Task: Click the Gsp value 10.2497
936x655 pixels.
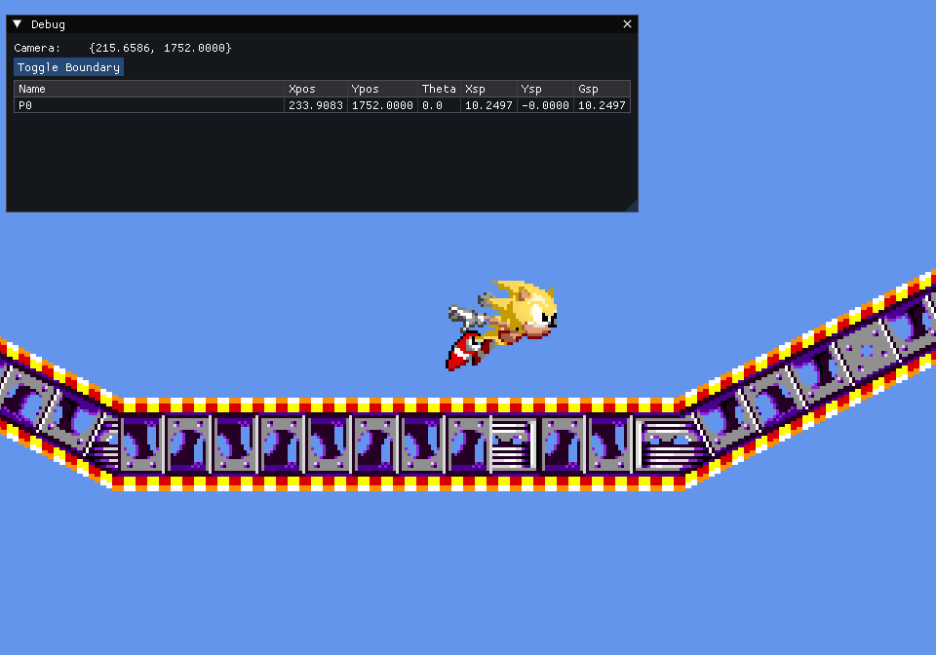Action: point(602,105)
